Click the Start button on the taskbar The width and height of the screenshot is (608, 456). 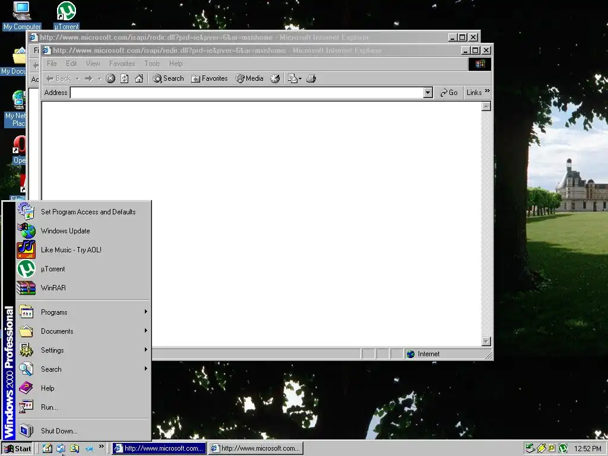pos(17,449)
